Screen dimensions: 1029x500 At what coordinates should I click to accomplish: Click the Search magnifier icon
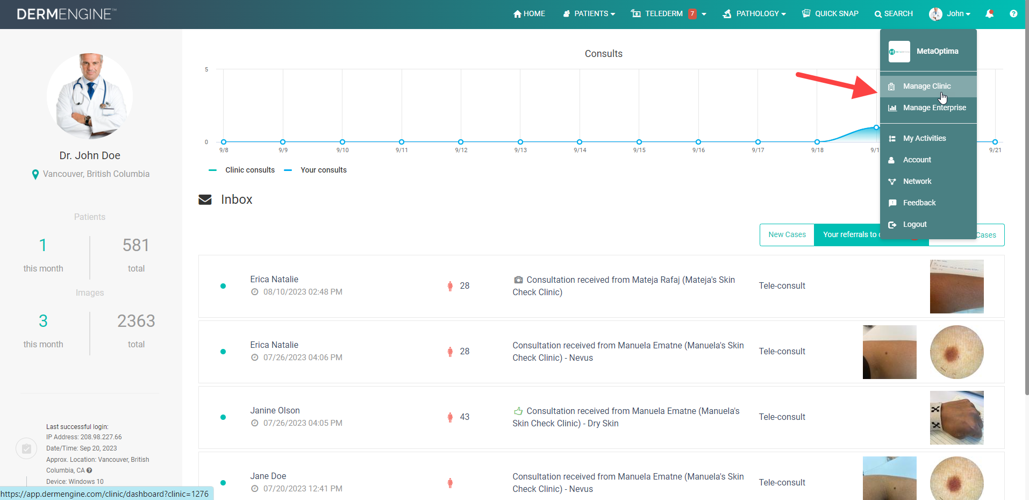(878, 14)
